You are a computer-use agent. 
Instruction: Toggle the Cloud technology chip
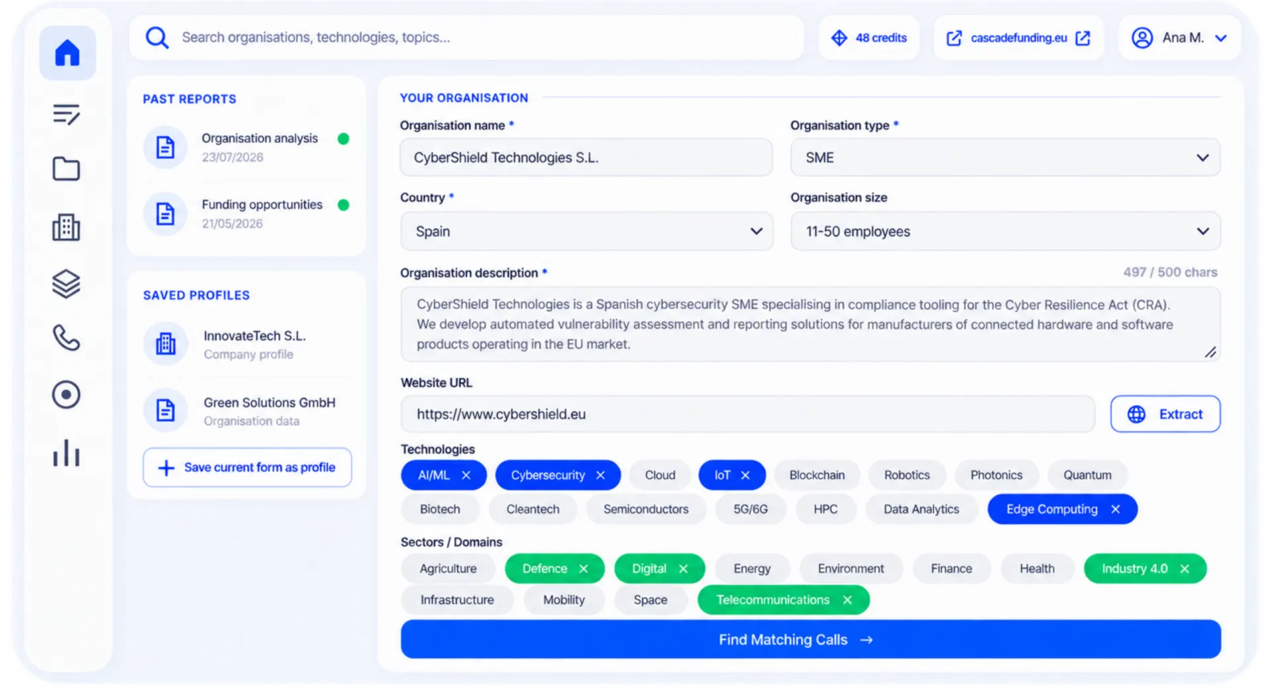pos(660,475)
